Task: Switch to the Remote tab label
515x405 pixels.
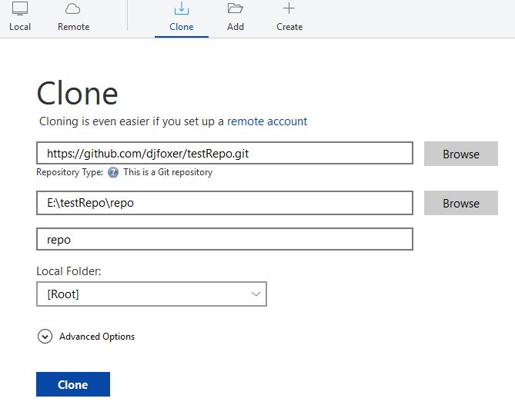Action: tap(73, 27)
